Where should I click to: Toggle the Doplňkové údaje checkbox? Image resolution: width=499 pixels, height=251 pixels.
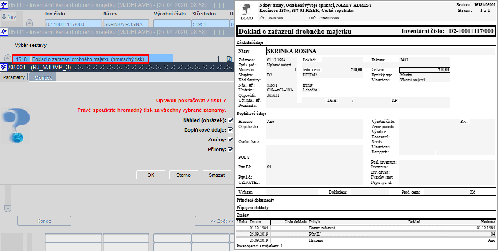230,130
